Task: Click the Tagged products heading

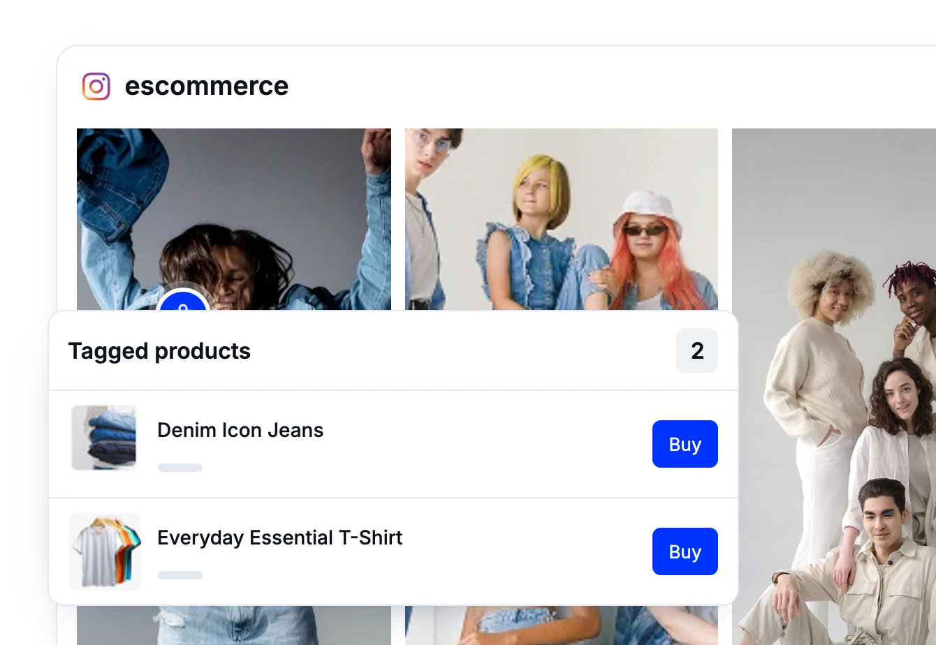Action: (159, 351)
